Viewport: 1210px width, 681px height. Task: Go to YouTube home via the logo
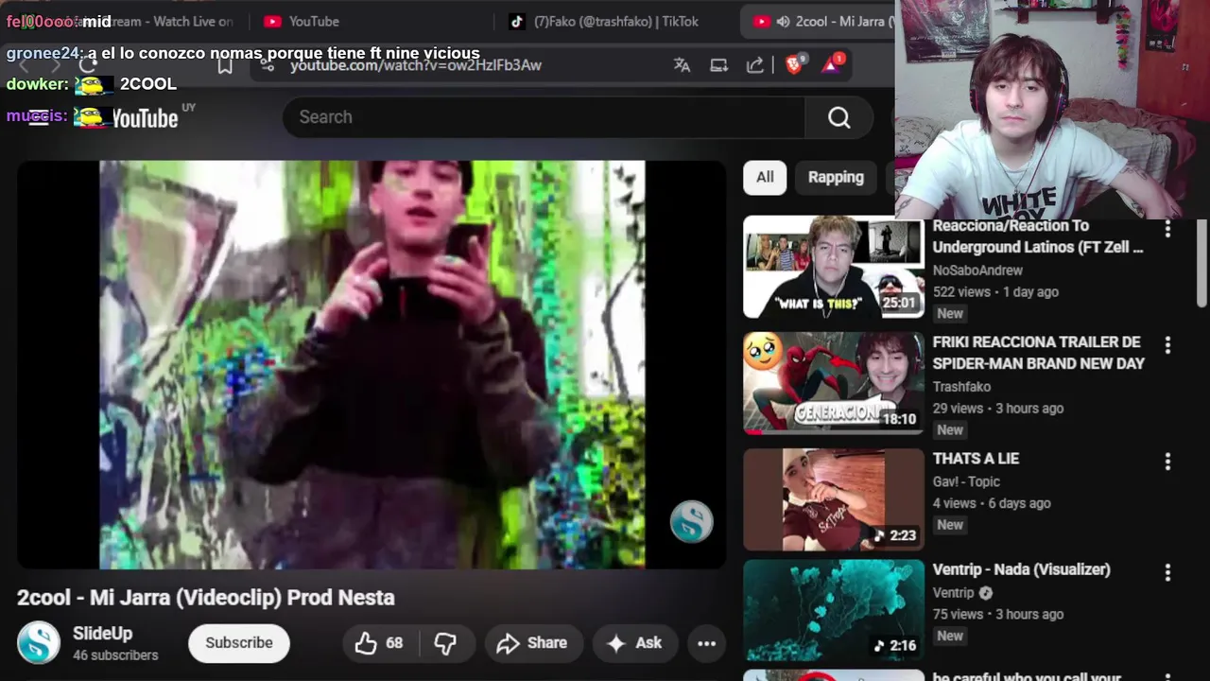(x=144, y=118)
